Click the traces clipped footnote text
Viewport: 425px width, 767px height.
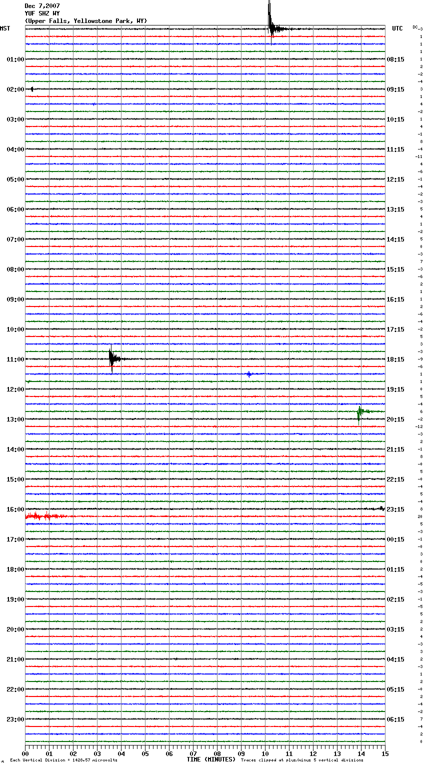(302, 760)
